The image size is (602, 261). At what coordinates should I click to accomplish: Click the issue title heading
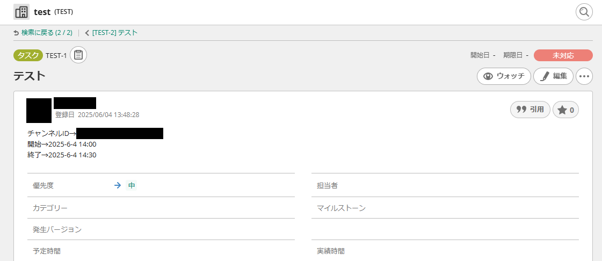[x=30, y=76]
